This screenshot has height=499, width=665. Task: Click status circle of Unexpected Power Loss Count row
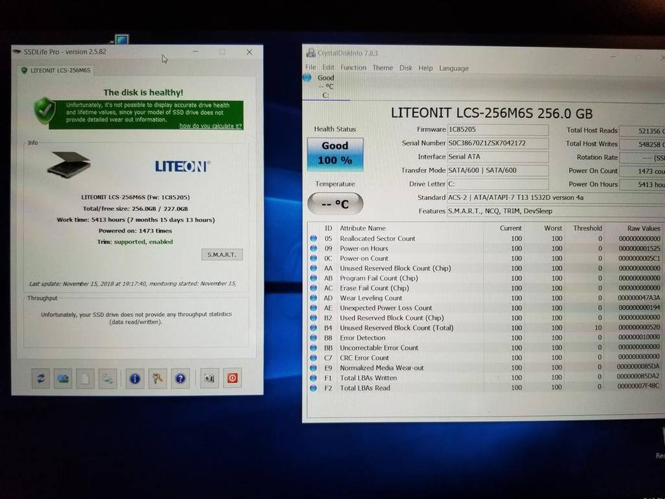pyautogui.click(x=314, y=307)
